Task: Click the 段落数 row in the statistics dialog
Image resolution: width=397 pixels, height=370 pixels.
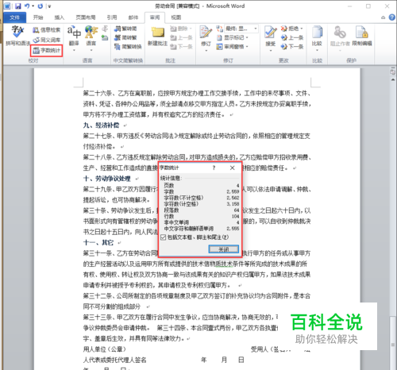Action: tap(201, 210)
